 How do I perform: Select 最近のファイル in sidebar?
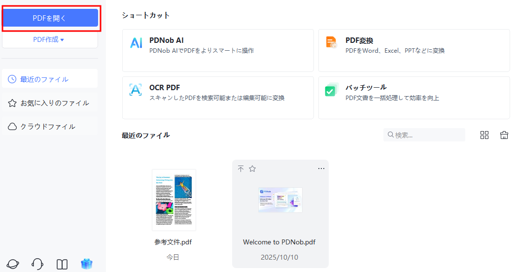pos(50,79)
